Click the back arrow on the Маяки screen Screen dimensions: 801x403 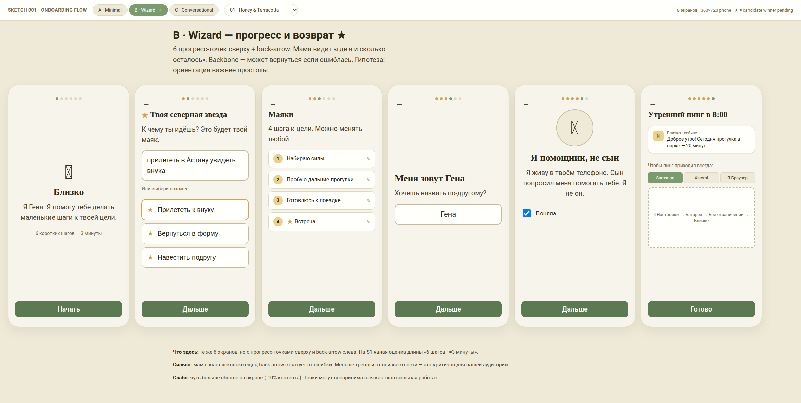[273, 105]
